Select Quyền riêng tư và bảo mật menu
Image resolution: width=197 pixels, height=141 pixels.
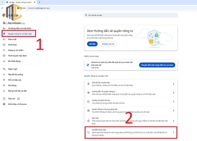coord(19,34)
